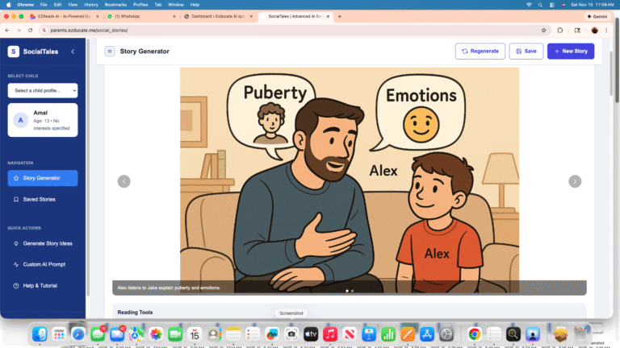Open Calendar from the Dock
Image resolution: width=620 pixels, height=348 pixels.
click(195, 334)
